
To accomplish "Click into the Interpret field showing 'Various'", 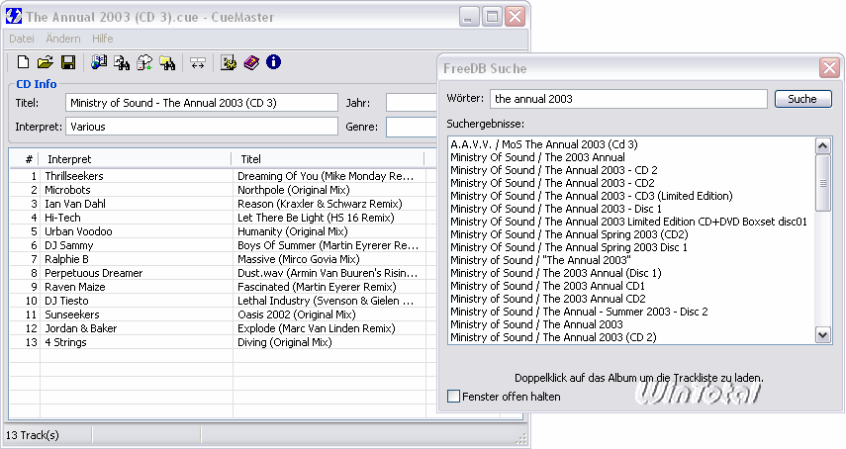I will 202,127.
